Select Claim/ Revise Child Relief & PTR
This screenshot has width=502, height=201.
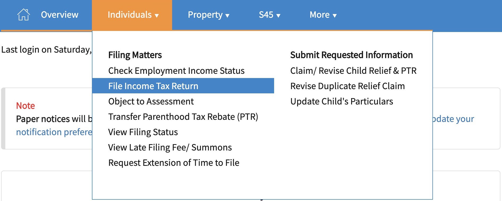tap(353, 71)
